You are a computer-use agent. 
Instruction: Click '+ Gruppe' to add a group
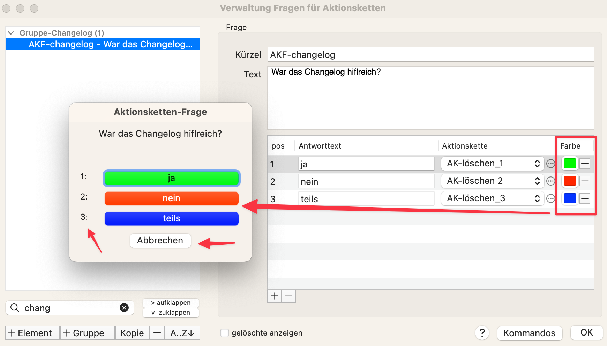[88, 333]
